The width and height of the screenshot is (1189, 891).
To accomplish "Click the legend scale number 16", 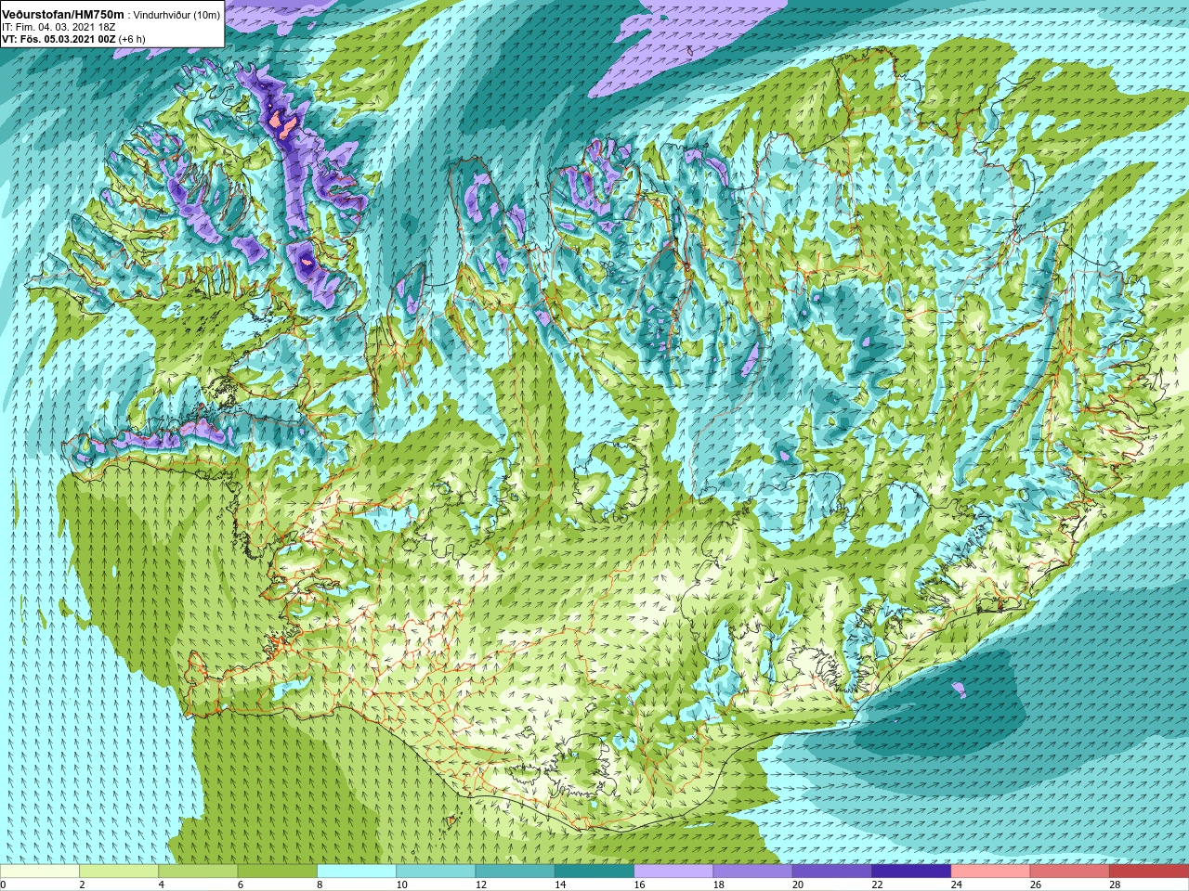I will coord(639,885).
